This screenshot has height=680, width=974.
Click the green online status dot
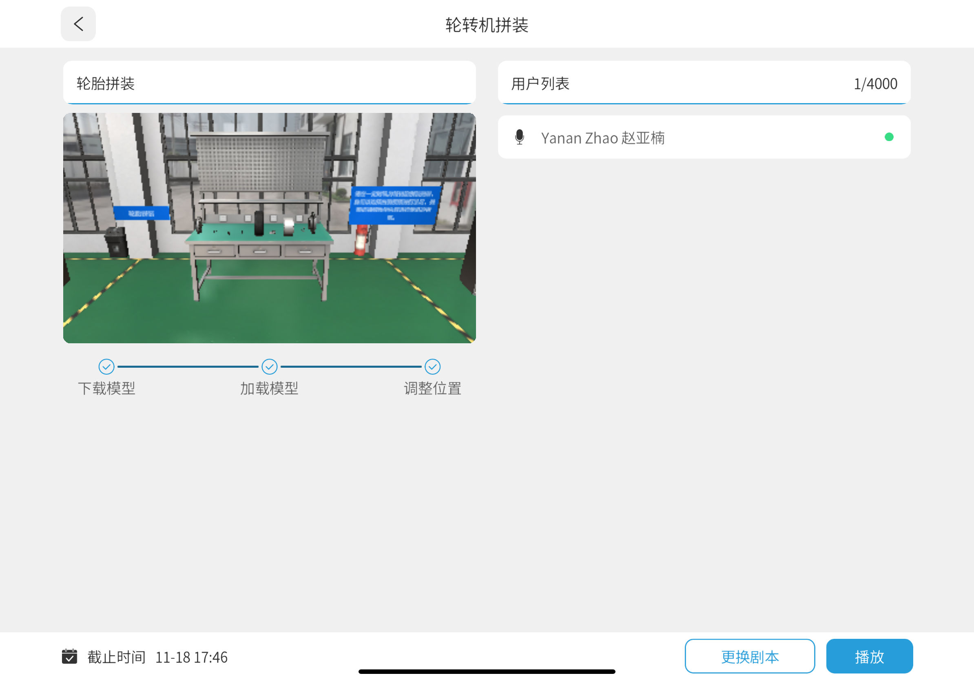click(x=889, y=137)
